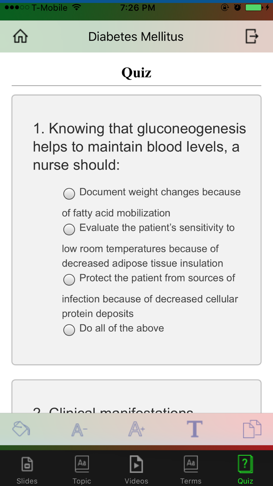Select 'Protect the patient from sources' option

(x=69, y=280)
